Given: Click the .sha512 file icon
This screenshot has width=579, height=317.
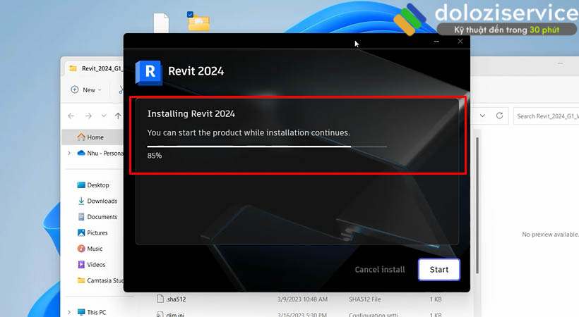Looking at the screenshot, I should click(x=160, y=299).
